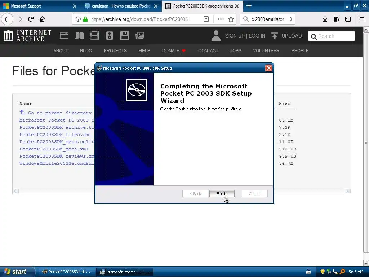Image resolution: width=369 pixels, height=277 pixels.
Task: Open ABOUT in the archive menu
Action: [61, 50]
